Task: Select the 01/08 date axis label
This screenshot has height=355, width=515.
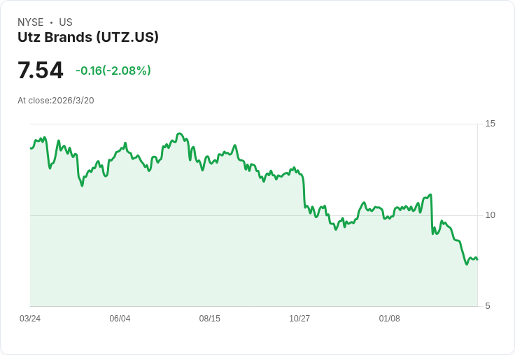Action: [390, 319]
